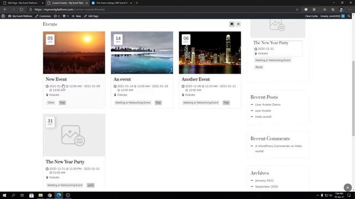Add page to favorites star icon
The width and height of the screenshot is (355, 199).
coord(297,9)
